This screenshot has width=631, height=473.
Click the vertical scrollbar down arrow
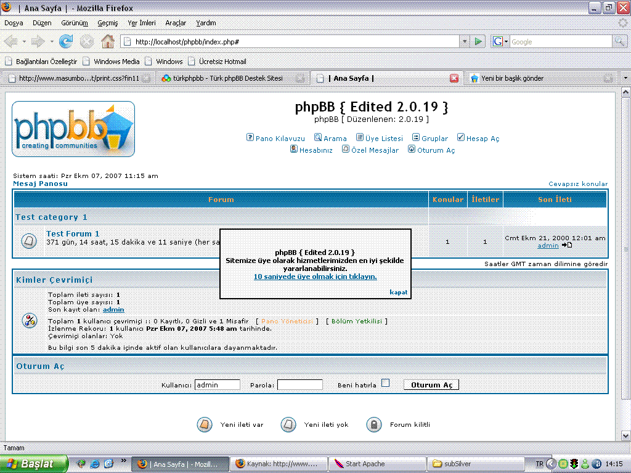(x=625, y=435)
